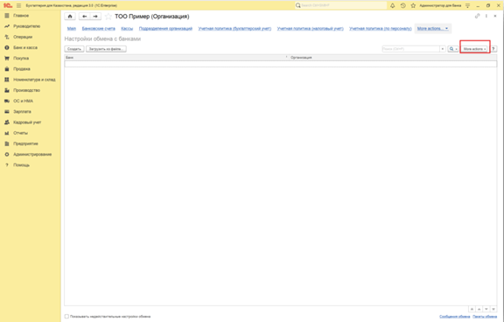Open the Продажа section
This screenshot has height=322, width=504.
pyautogui.click(x=22, y=69)
